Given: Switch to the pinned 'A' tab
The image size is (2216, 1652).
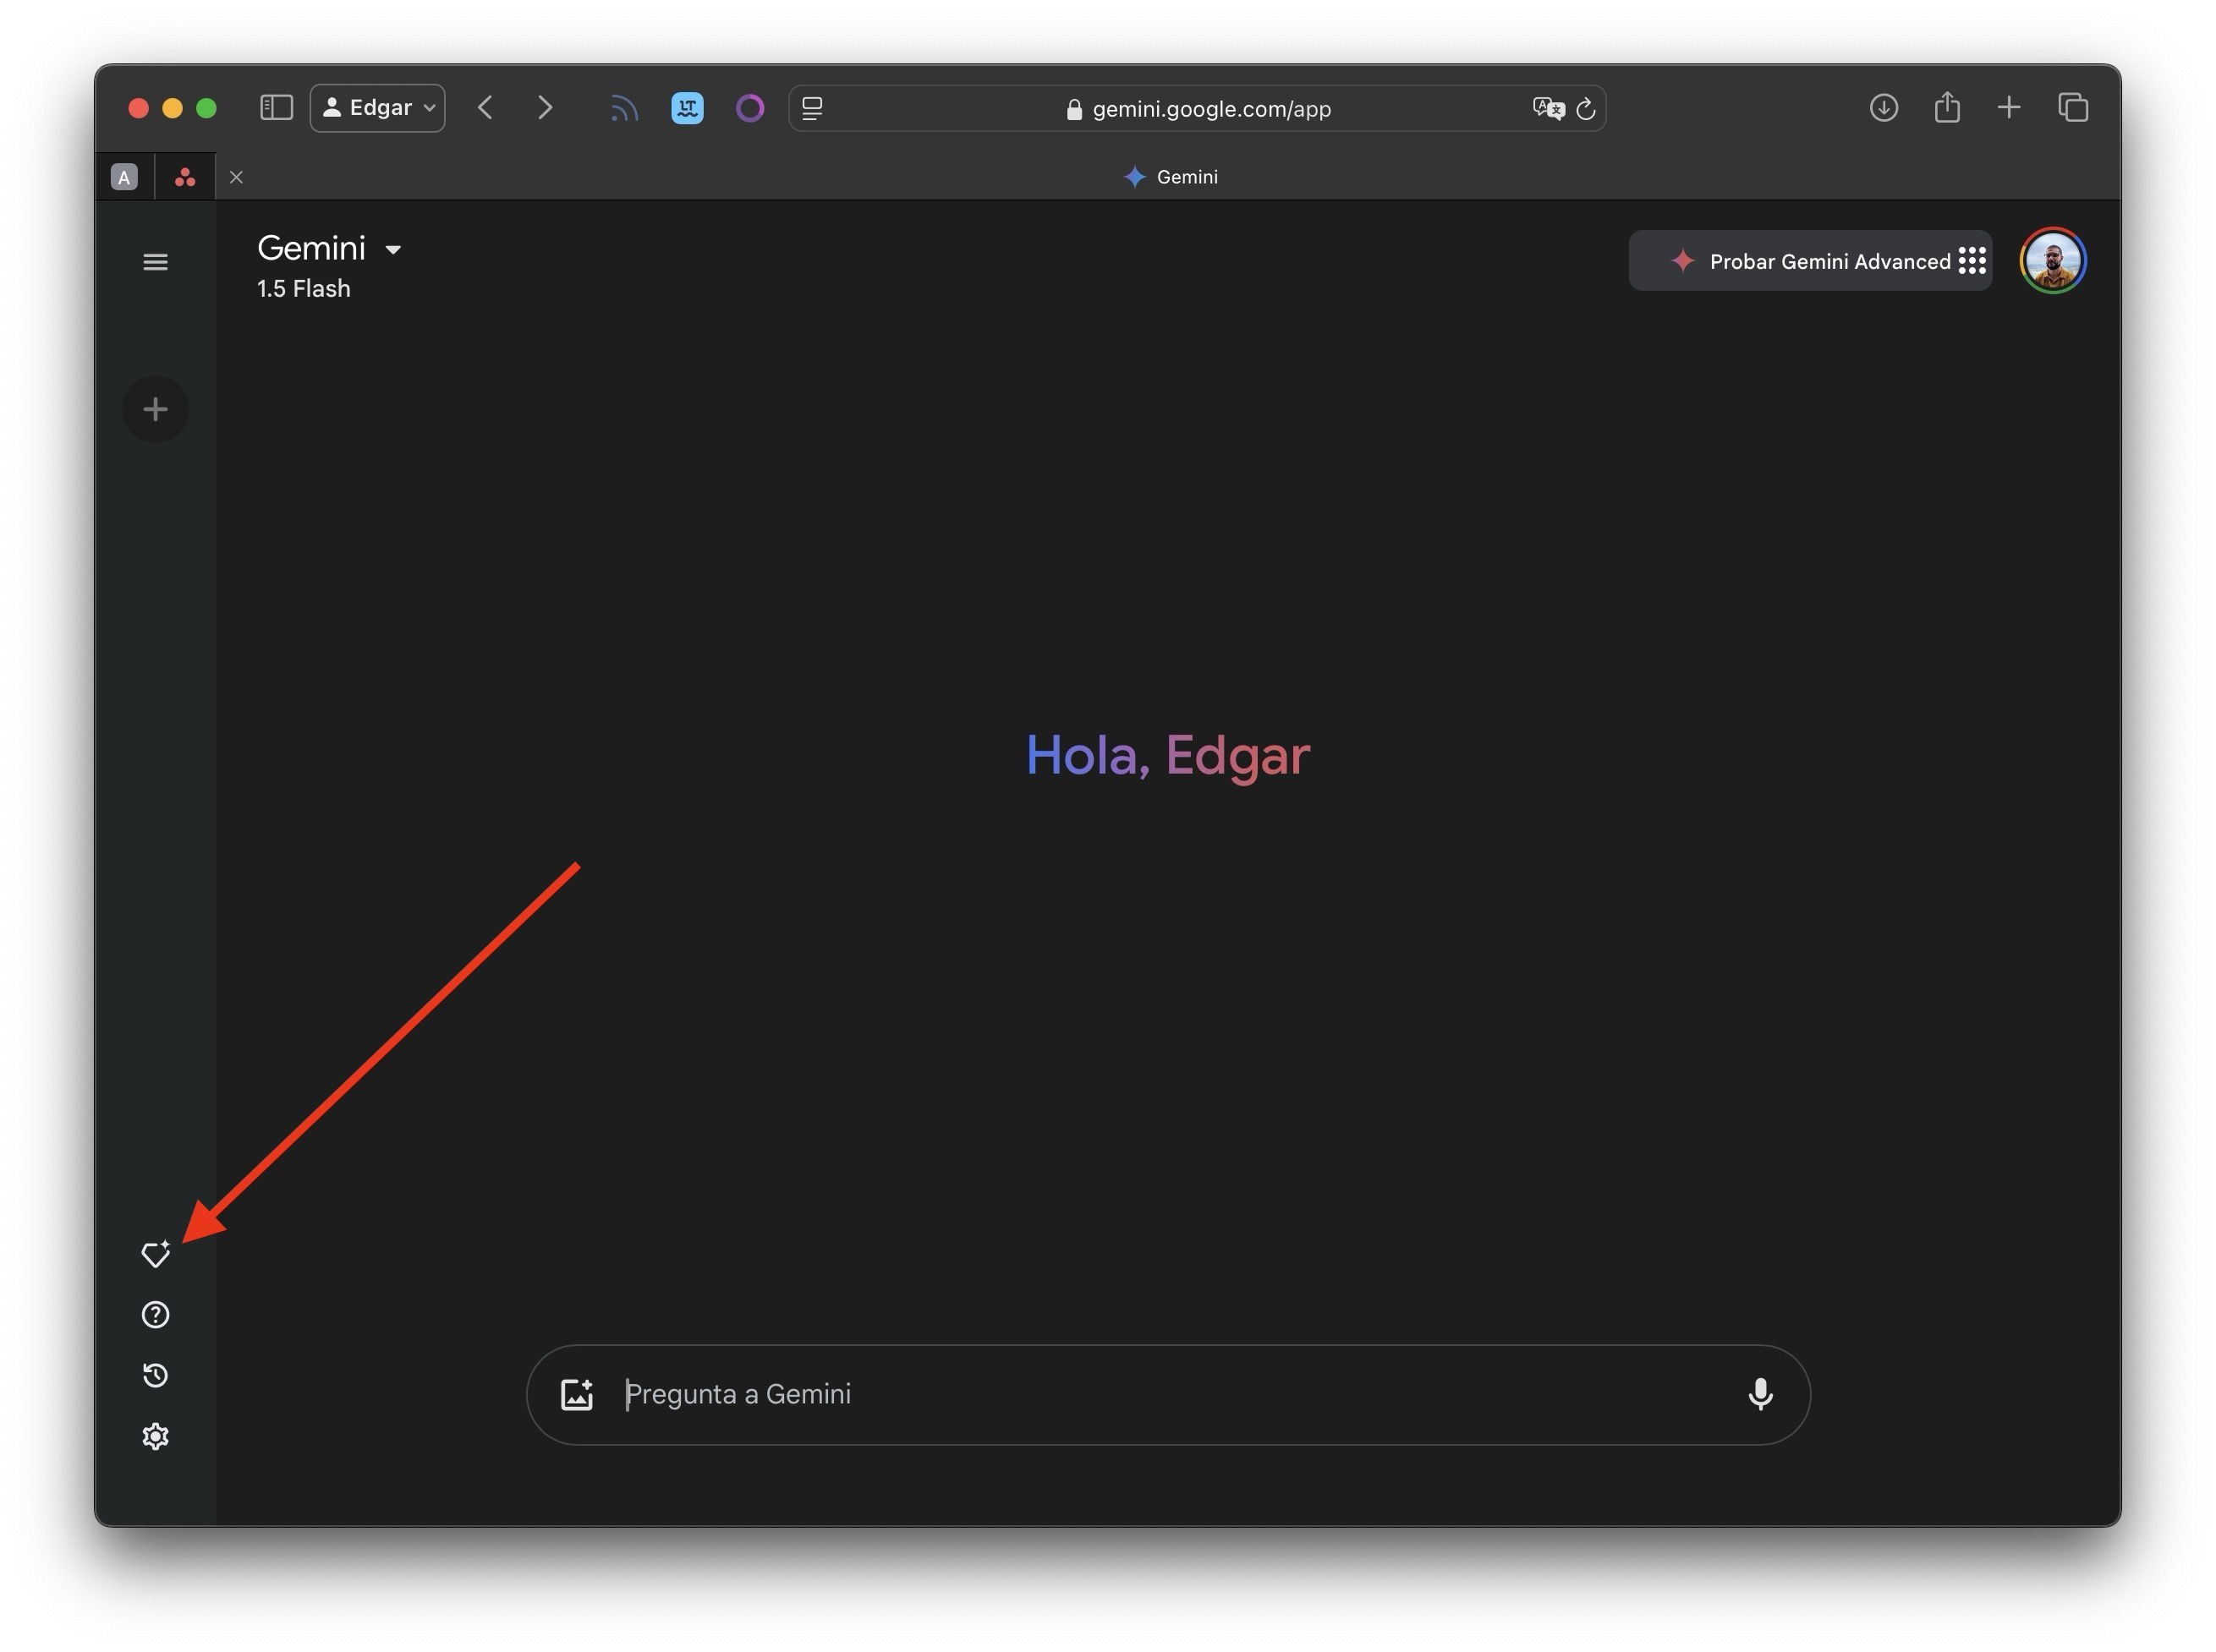Looking at the screenshot, I should 124,177.
